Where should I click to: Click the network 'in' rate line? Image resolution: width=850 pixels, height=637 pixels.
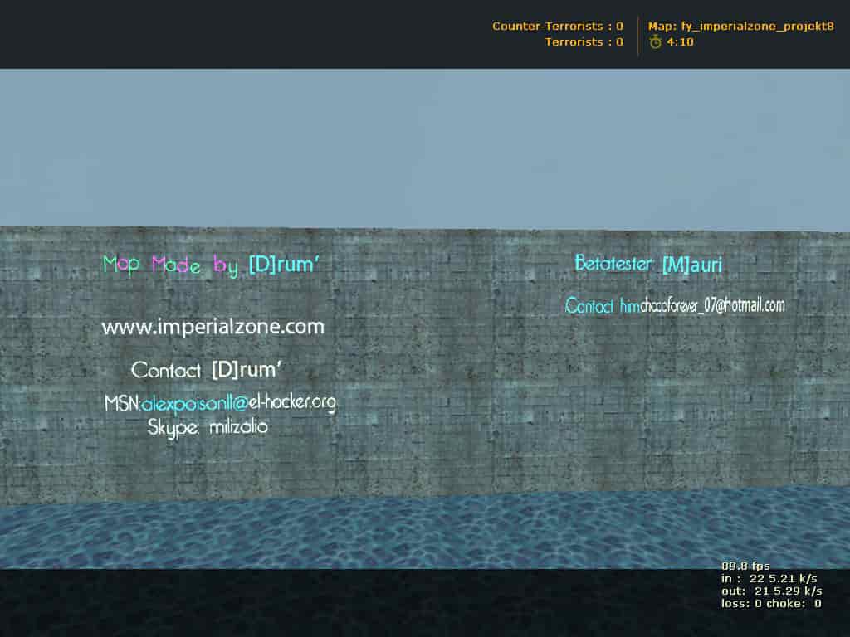769,578
